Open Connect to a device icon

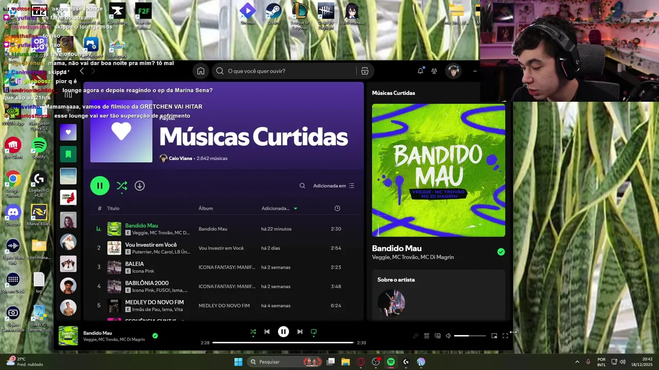(438, 336)
